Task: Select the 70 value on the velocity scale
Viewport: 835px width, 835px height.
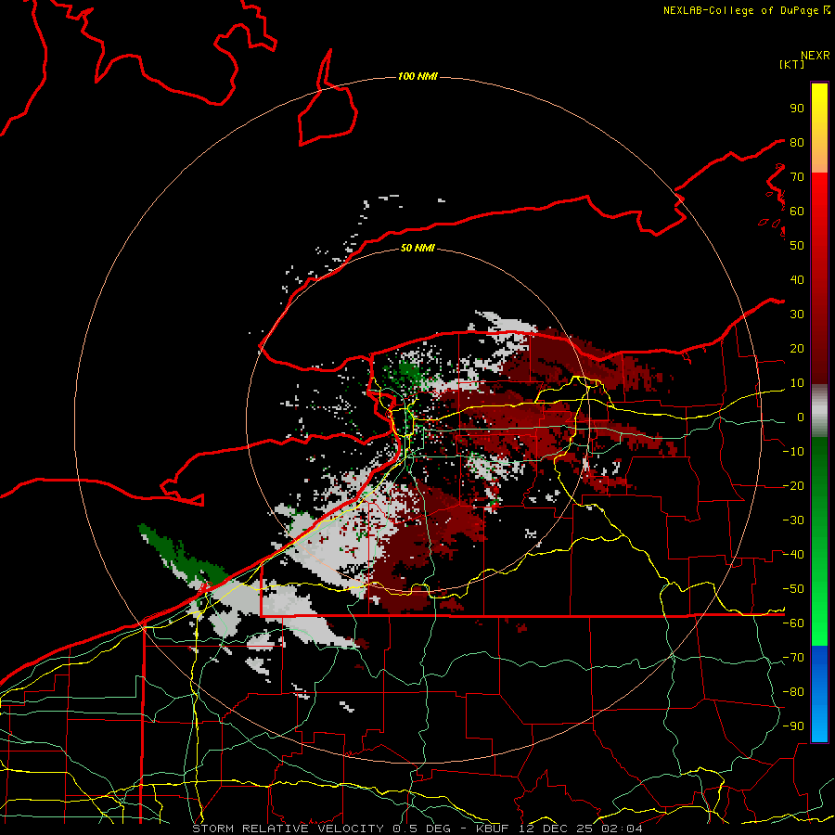Action: 797,177
